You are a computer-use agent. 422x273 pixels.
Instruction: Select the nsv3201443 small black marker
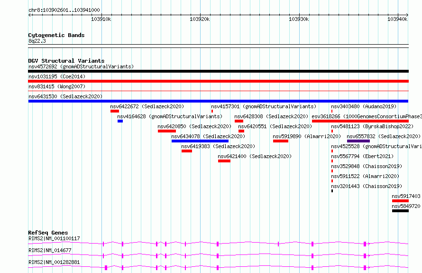[332, 191]
